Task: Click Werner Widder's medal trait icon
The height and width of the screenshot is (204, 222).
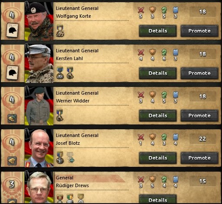Action: click(60, 115)
